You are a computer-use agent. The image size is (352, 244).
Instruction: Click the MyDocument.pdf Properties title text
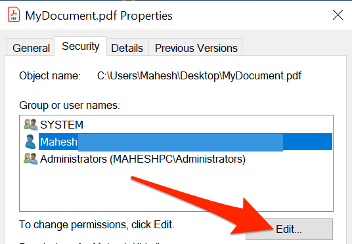pyautogui.click(x=99, y=16)
